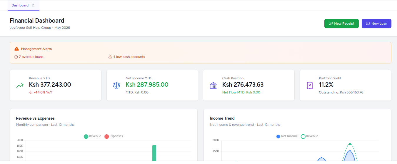This screenshot has width=397, height=164.
Task: Select the Ksh 377,243.00 revenue value
Action: [50, 85]
